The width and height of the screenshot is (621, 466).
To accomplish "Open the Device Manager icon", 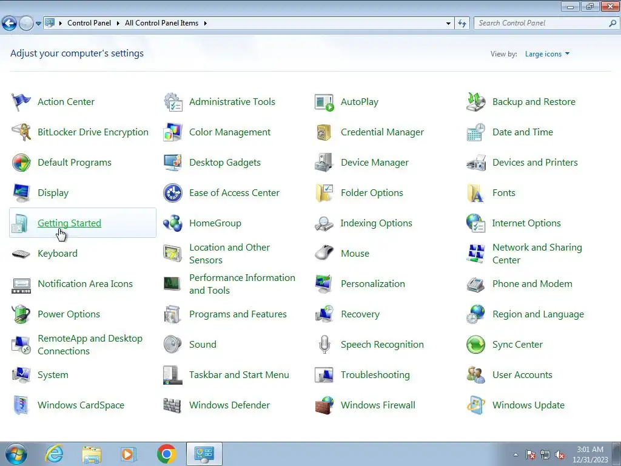I will [324, 163].
